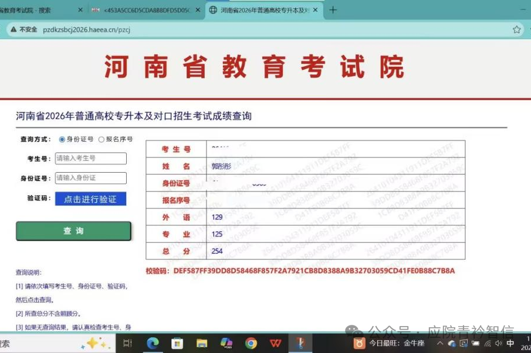531x353 pixels.
Task: Click the 不安全 security warning indicator
Action: (23, 29)
